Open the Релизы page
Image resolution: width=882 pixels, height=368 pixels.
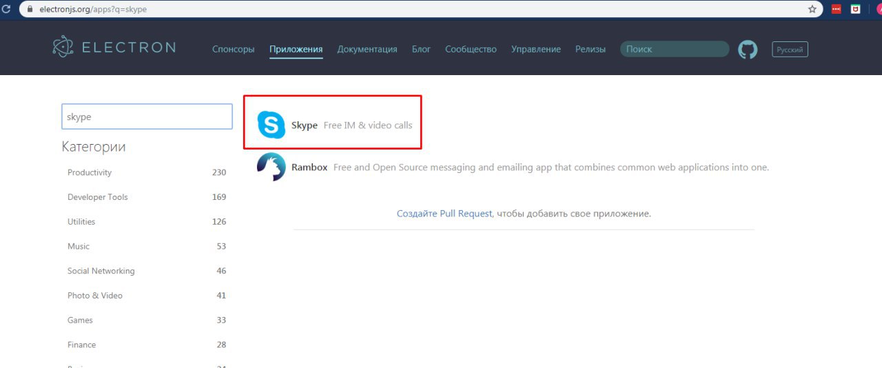(591, 49)
